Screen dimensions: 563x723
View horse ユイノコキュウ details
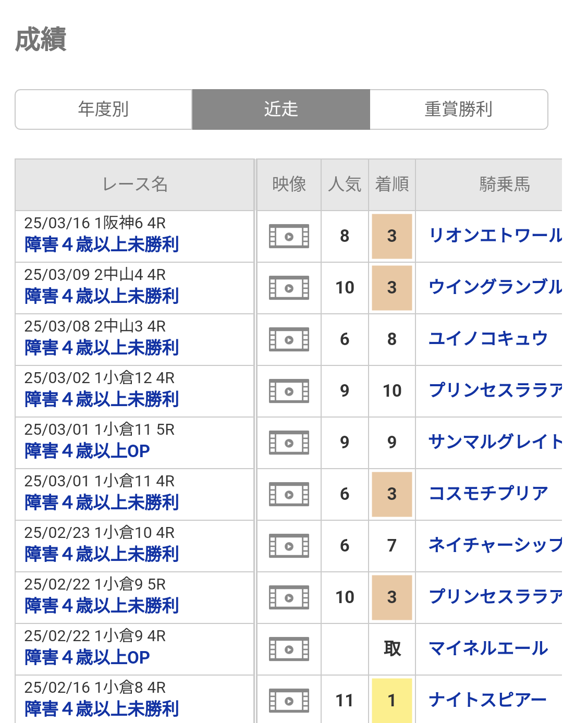click(x=488, y=339)
